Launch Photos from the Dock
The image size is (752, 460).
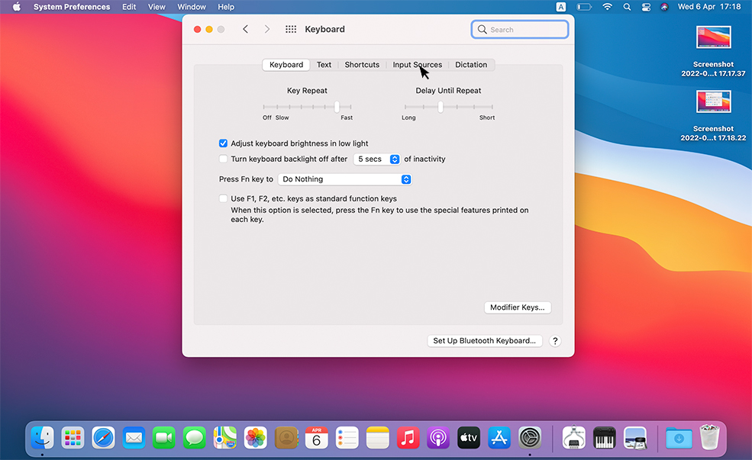tap(256, 437)
